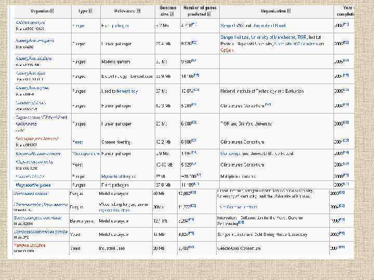This screenshot has width=374, height=280.
Task: Open the Neurospora crassa link
Action: click(x=31, y=193)
